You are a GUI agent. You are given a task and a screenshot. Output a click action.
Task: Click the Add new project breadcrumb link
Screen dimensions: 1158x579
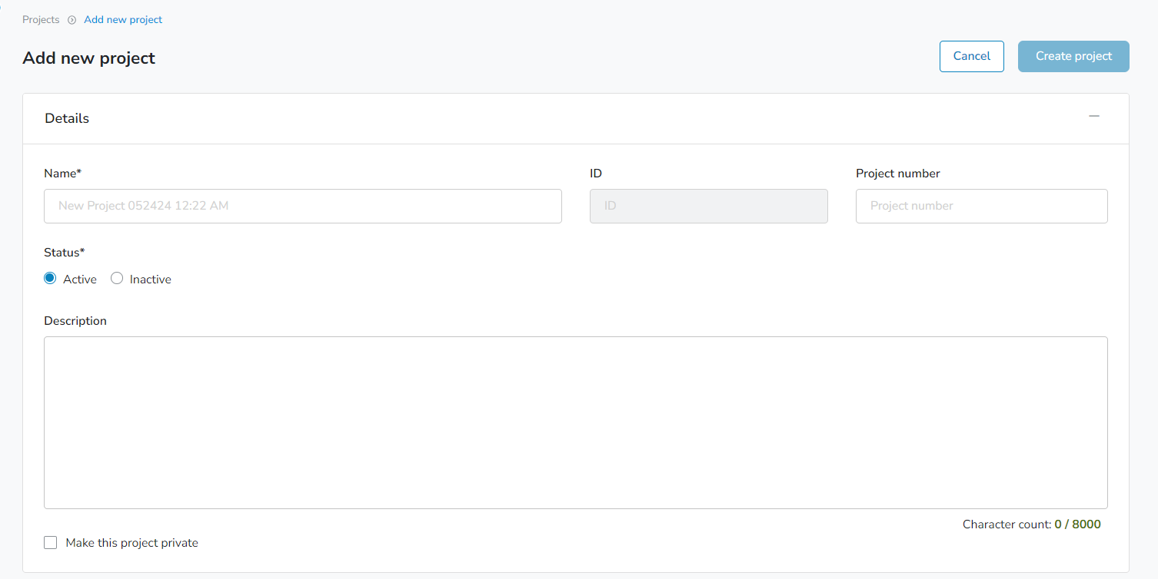123,19
